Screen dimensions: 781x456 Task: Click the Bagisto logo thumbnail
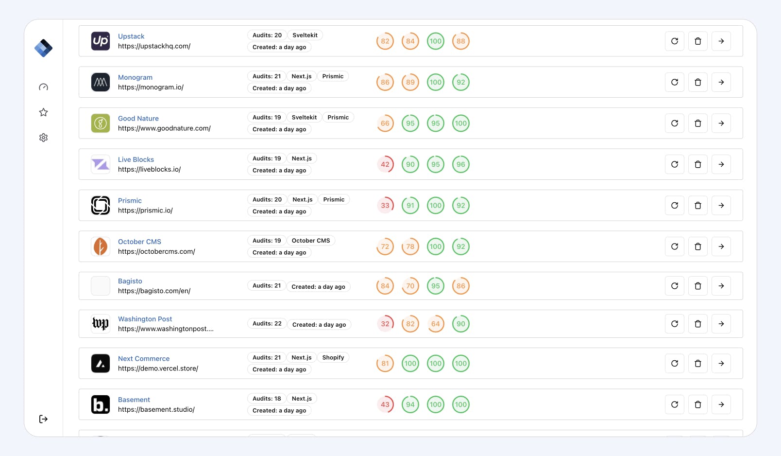pos(100,286)
